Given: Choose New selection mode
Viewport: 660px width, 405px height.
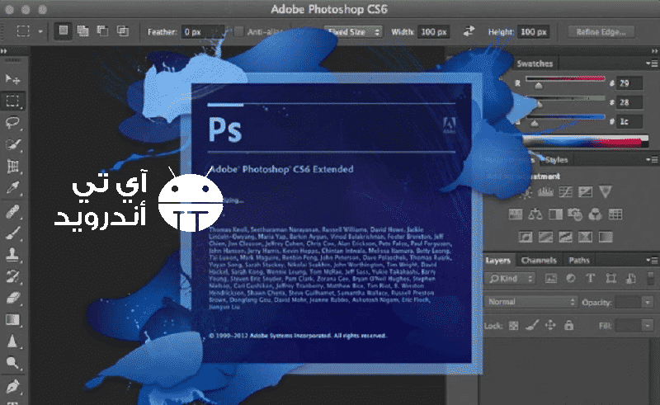Looking at the screenshot, I should pyautogui.click(x=64, y=31).
